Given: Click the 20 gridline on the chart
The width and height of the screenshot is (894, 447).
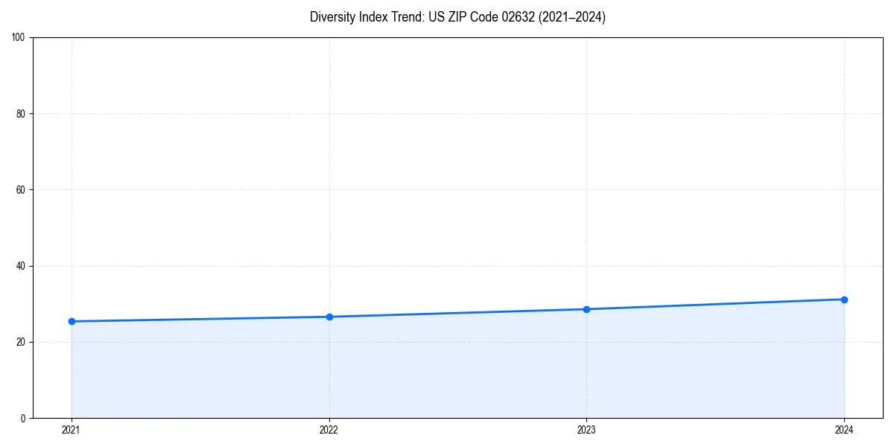Looking at the screenshot, I should click(447, 340).
